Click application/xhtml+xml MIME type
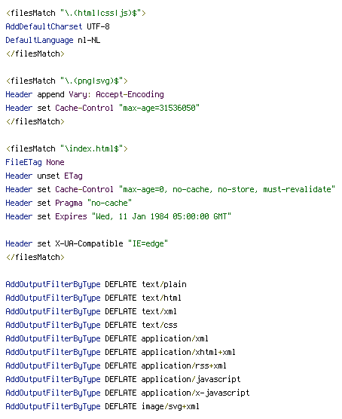342x419 pixels. 188,352
